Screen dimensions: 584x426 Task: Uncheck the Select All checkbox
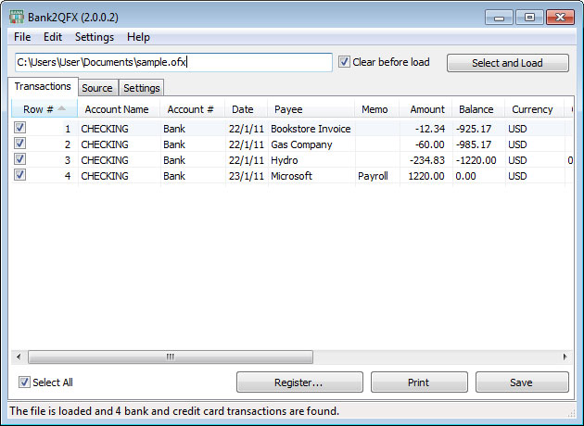[x=24, y=382]
